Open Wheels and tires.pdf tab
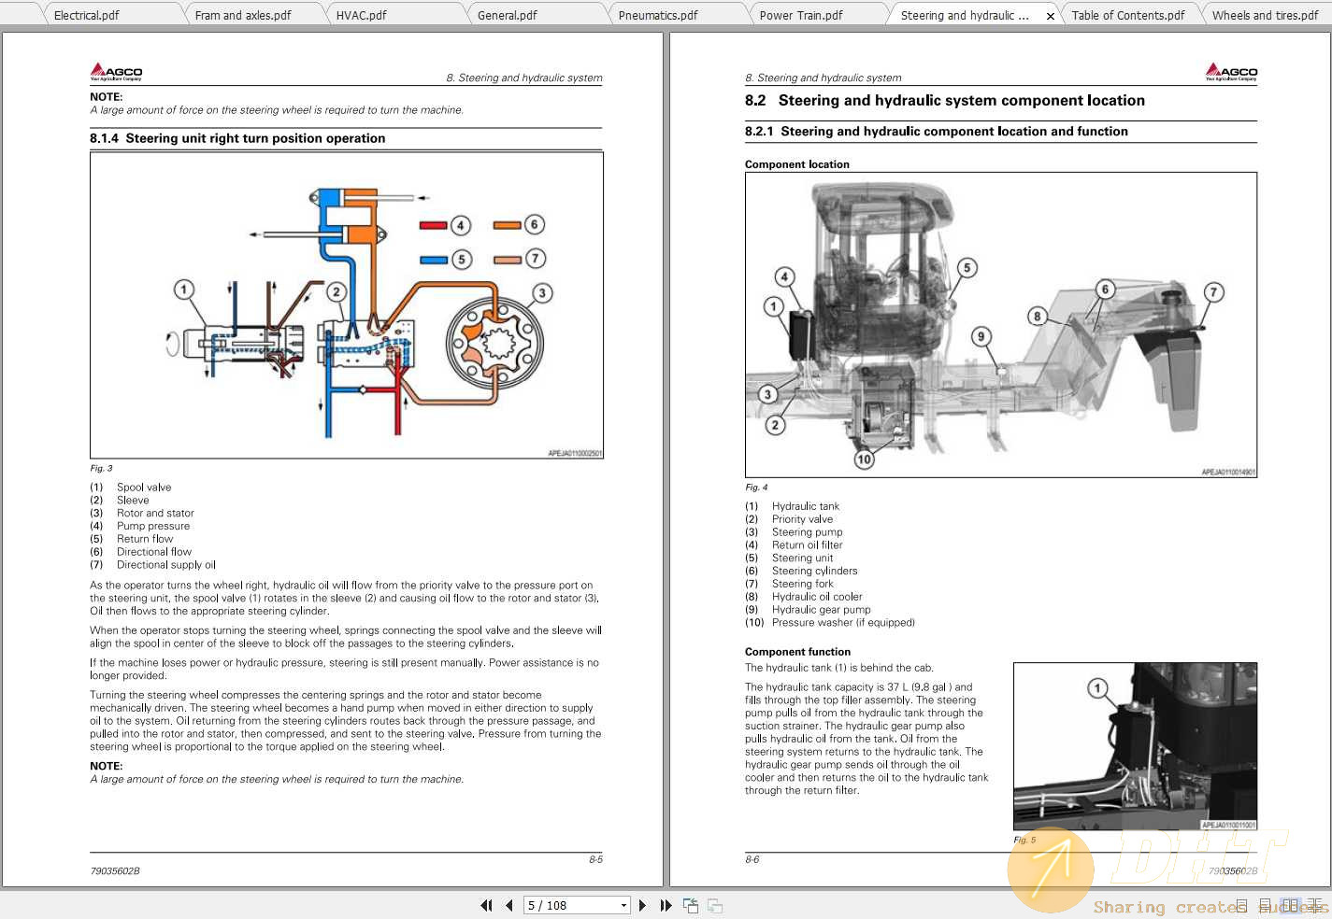 (x=1265, y=15)
